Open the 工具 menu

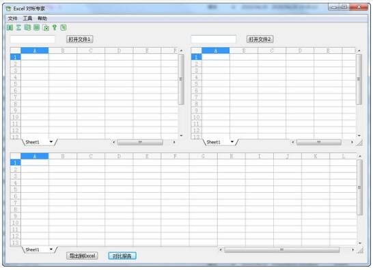pyautogui.click(x=27, y=18)
